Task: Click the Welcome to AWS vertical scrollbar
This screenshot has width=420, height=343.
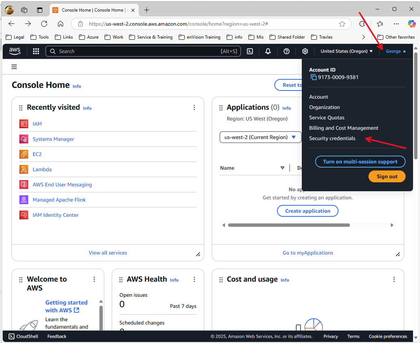Action: (101, 317)
